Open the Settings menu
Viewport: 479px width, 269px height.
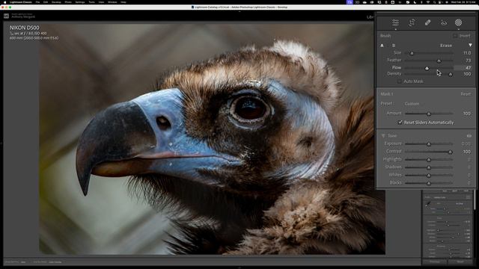(80, 2)
